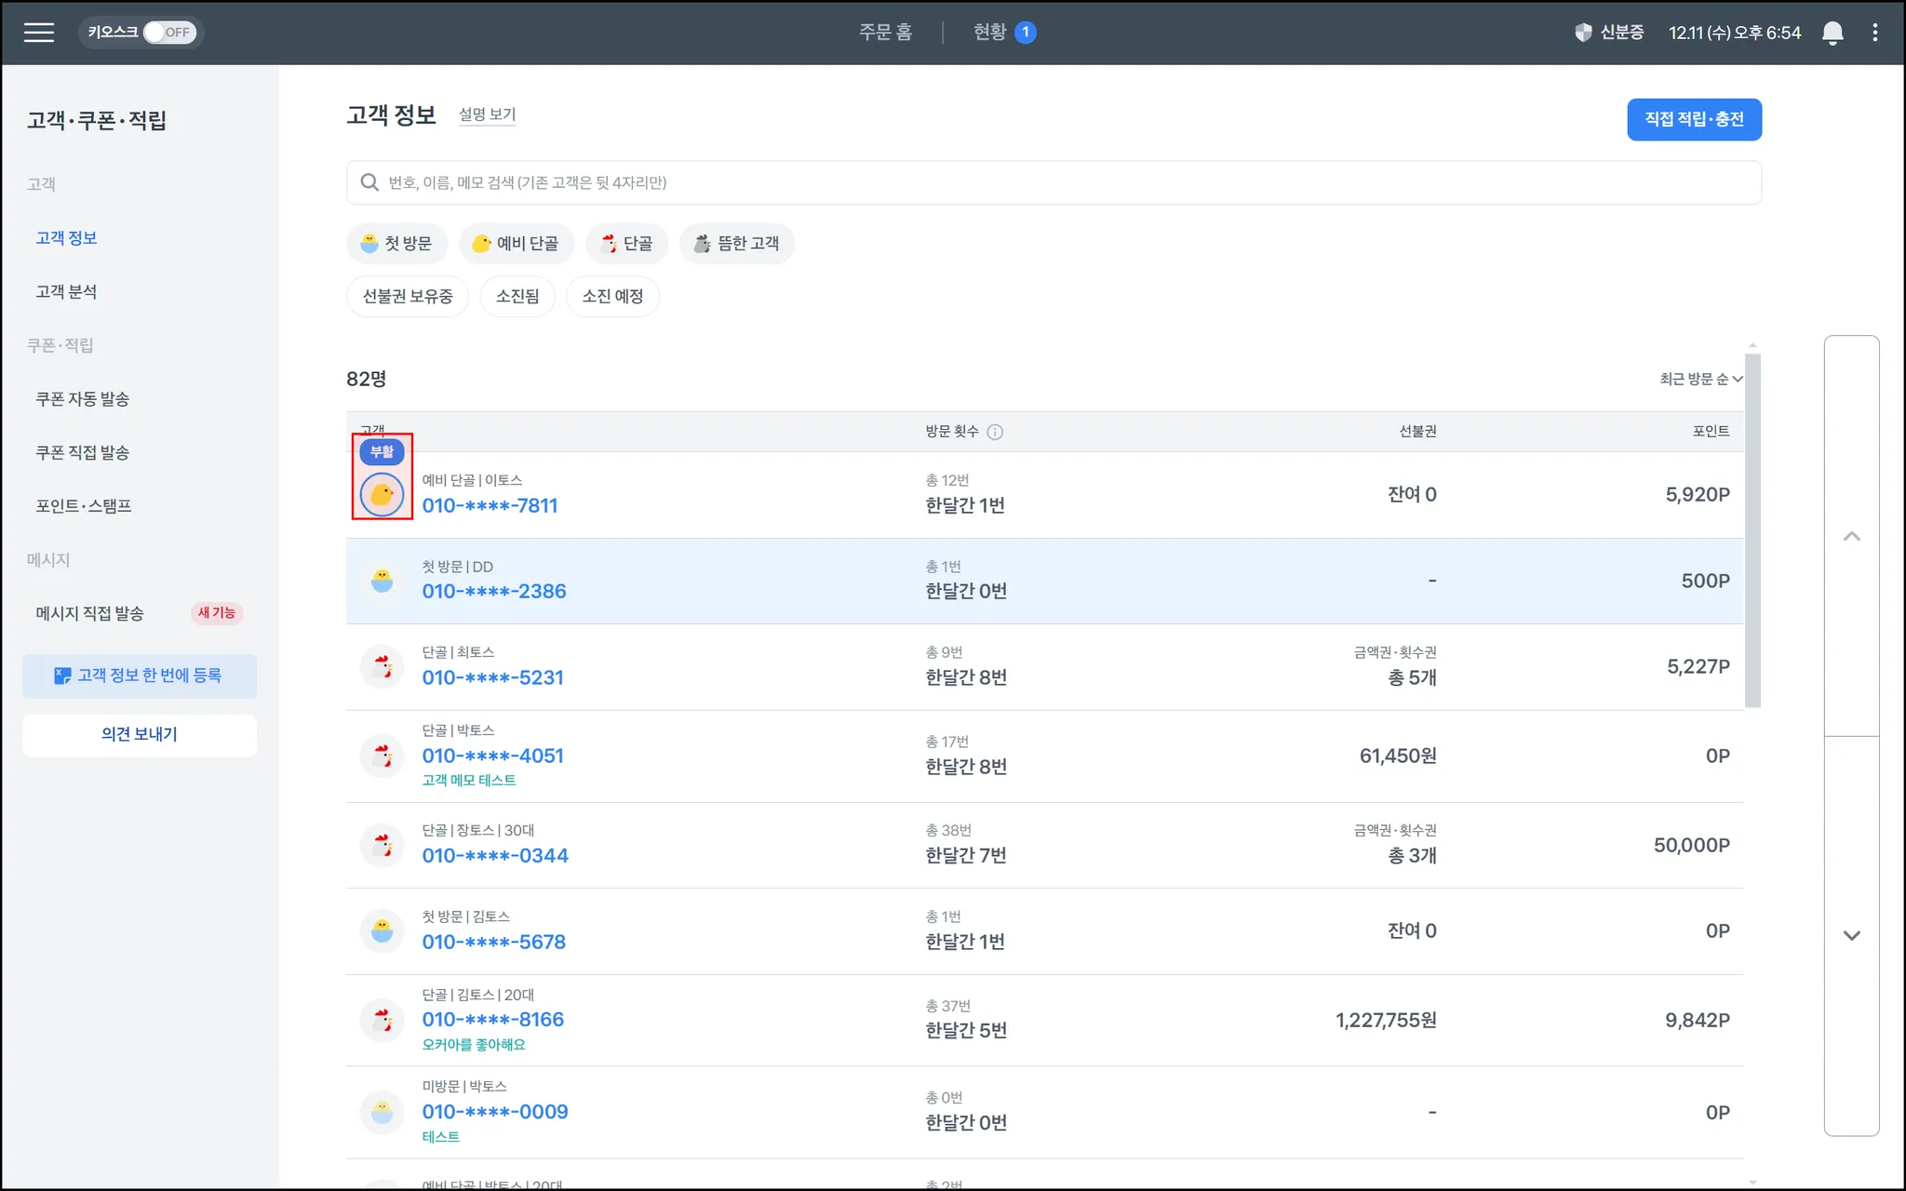Click the notification bell icon
This screenshot has height=1191, width=1906.
tap(1832, 33)
